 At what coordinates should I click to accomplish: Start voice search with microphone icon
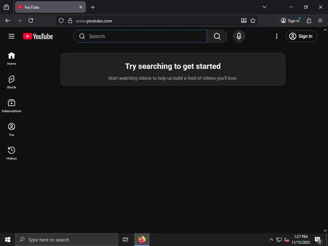point(239,36)
